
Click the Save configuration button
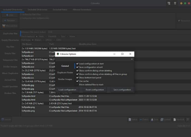pos(122,90)
